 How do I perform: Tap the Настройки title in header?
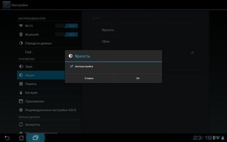[x=20, y=5]
